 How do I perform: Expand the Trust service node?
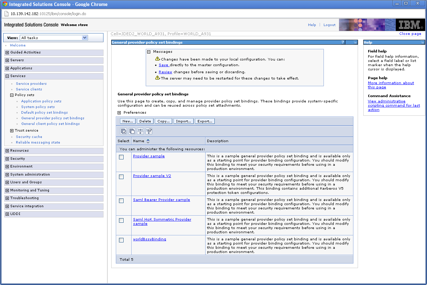tap(12, 131)
